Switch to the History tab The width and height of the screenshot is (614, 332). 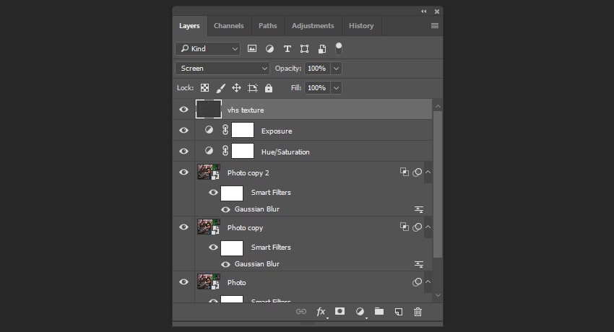pos(361,26)
